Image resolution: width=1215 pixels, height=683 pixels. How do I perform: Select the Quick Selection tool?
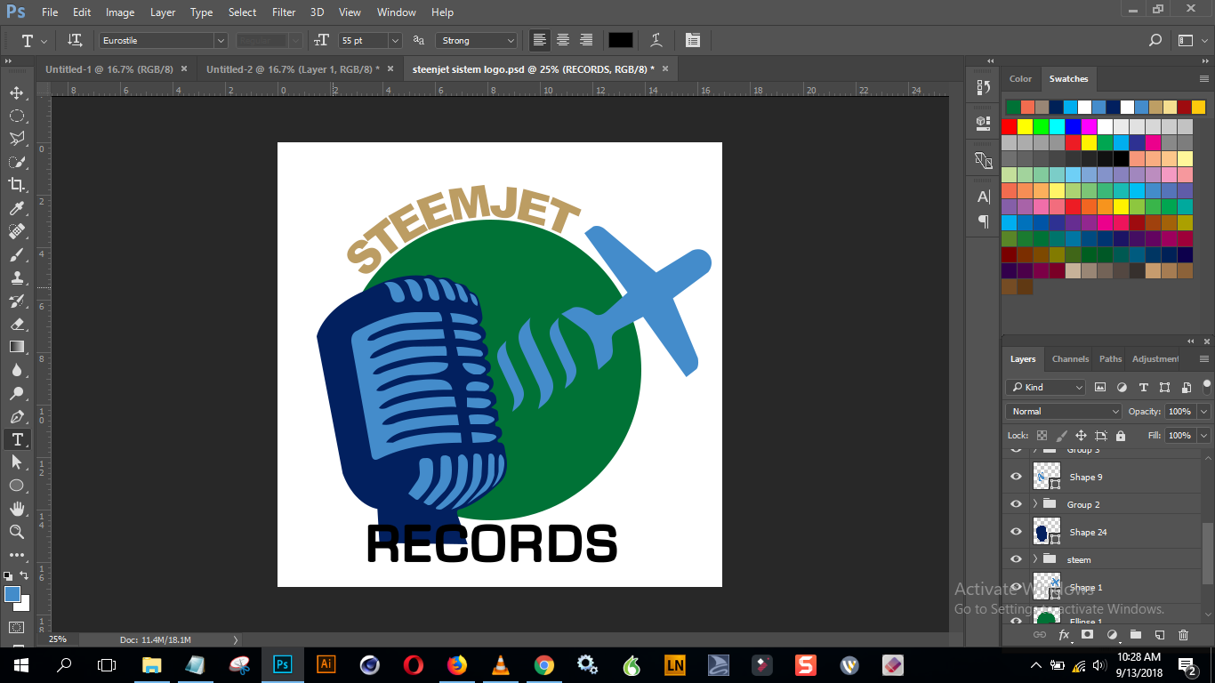16,162
